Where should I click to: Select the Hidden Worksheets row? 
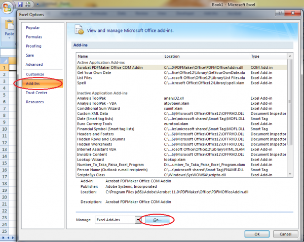[x=181, y=144]
